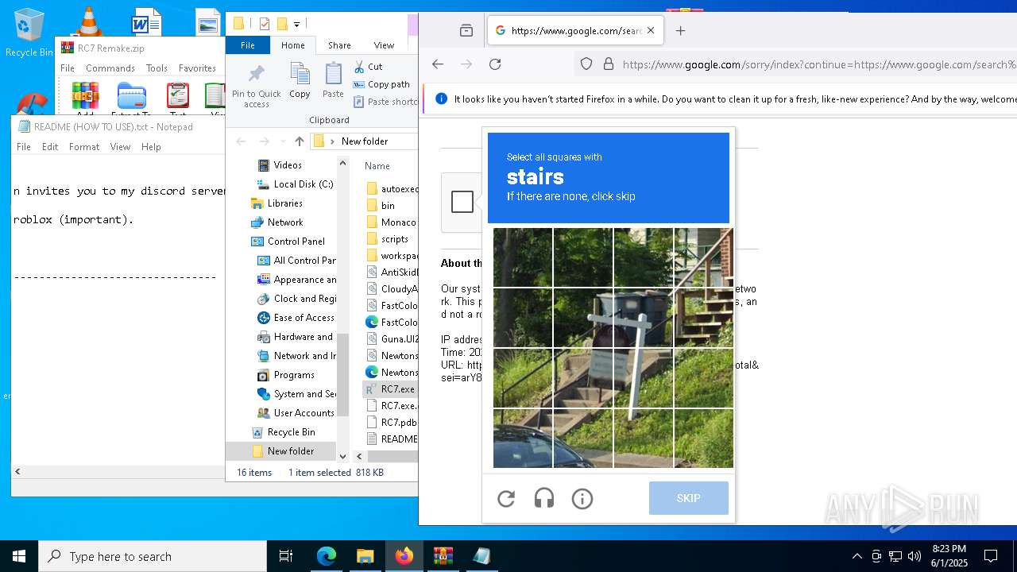Image resolution: width=1017 pixels, height=572 pixels.
Task: Click the tree pane scroll down arrow
Action: pos(343,456)
